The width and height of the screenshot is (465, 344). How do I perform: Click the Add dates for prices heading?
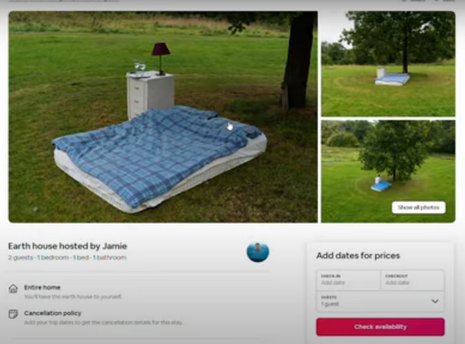click(x=358, y=255)
